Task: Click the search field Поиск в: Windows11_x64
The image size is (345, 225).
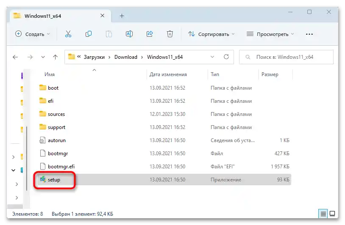Action: (x=286, y=57)
